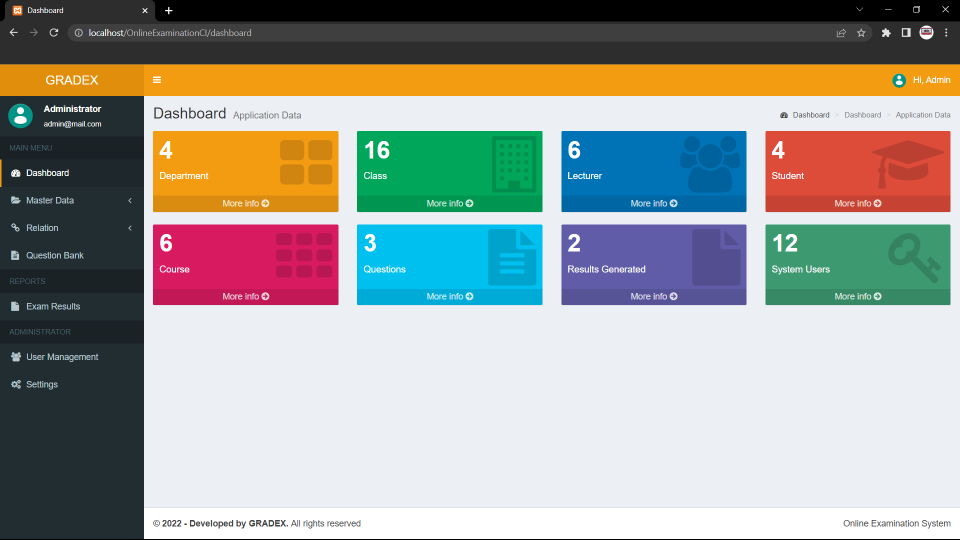Click the Settings gears icon
Viewport: 960px width, 540px height.
(16, 384)
